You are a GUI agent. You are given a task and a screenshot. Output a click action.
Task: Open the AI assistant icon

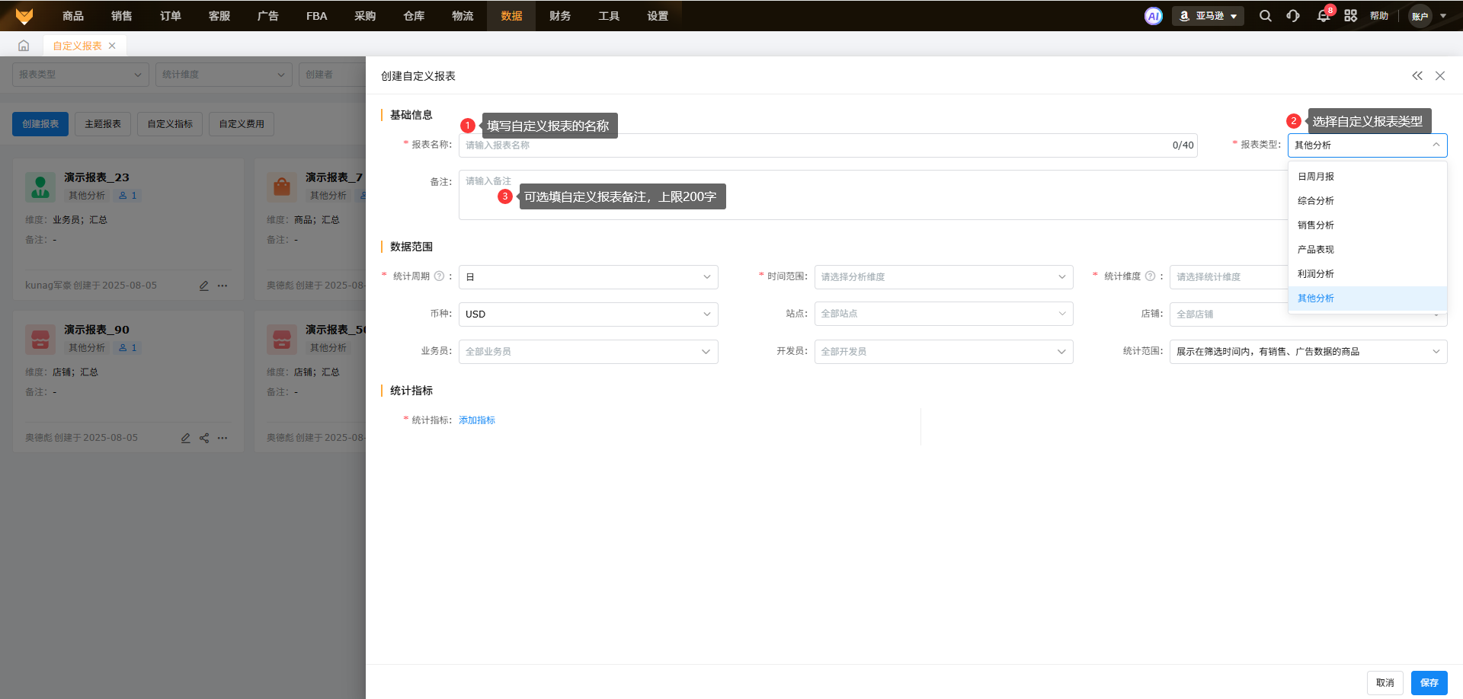[1154, 16]
